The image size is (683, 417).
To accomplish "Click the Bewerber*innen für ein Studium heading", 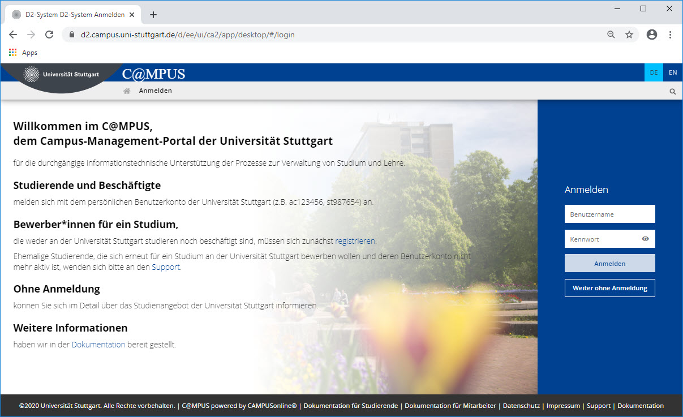I will click(x=96, y=225).
